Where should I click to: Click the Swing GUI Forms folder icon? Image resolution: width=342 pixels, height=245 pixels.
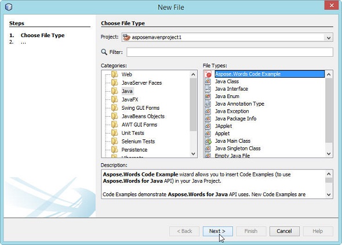(x=115, y=108)
